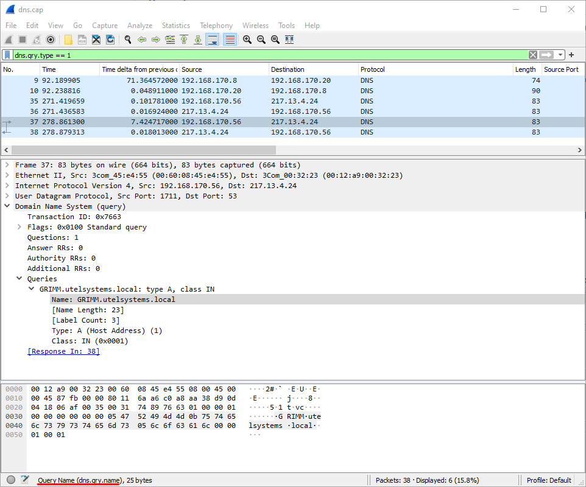Click the resize columns icon
The height and width of the screenshot is (487, 586).
pos(289,40)
